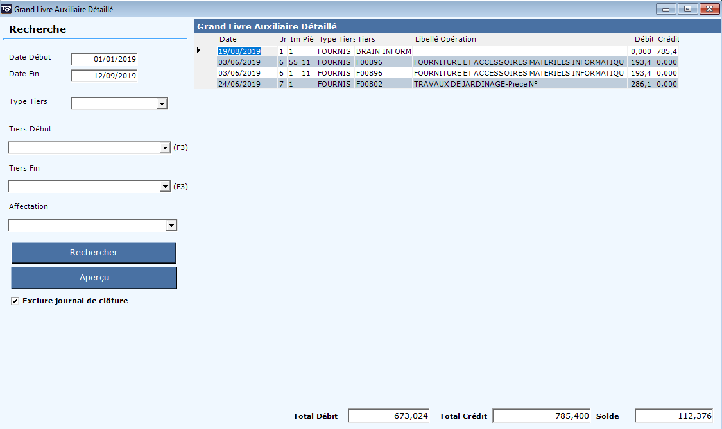The width and height of the screenshot is (722, 429).
Task: Open the Affectation dropdown list
Action: tap(172, 225)
